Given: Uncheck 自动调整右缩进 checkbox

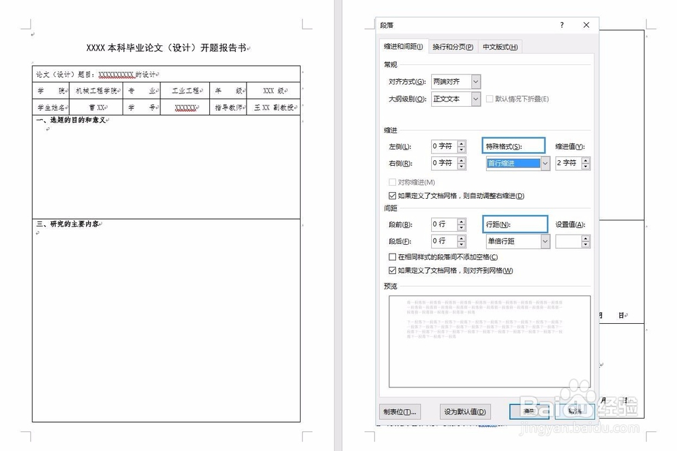Looking at the screenshot, I should click(x=392, y=196).
